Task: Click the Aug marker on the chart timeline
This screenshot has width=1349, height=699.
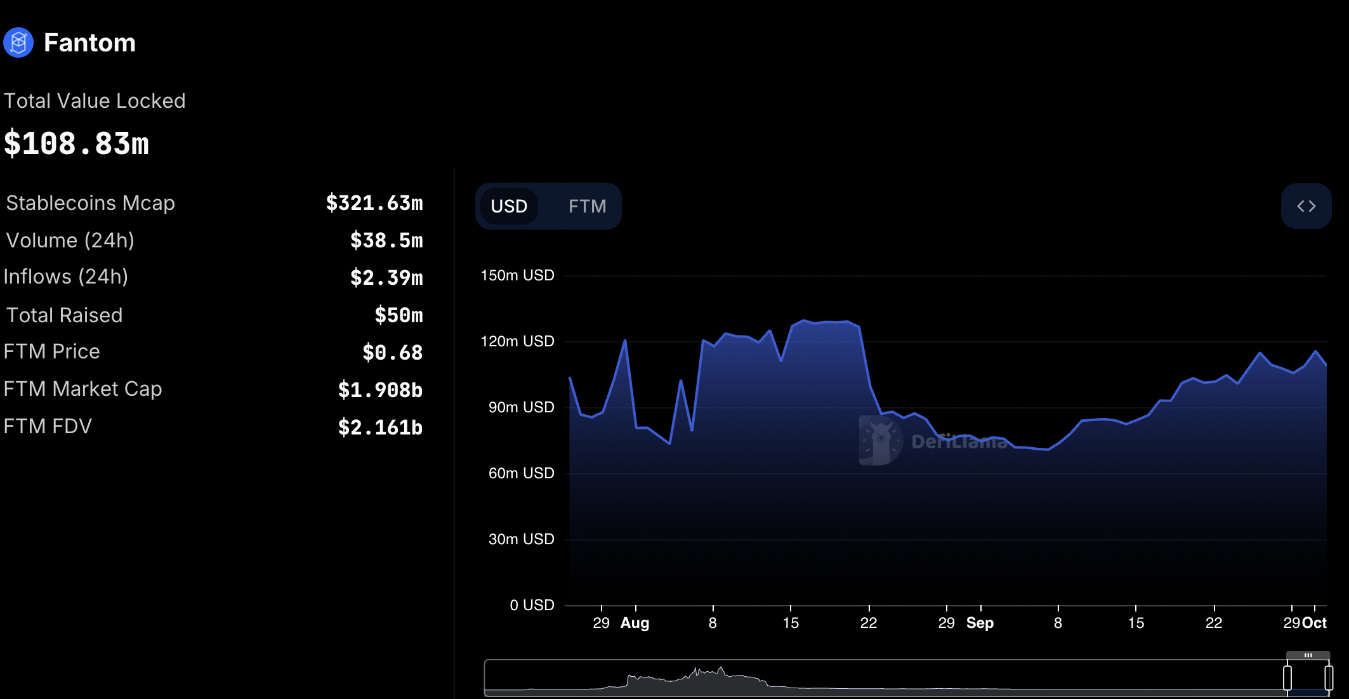Action: tap(635, 623)
